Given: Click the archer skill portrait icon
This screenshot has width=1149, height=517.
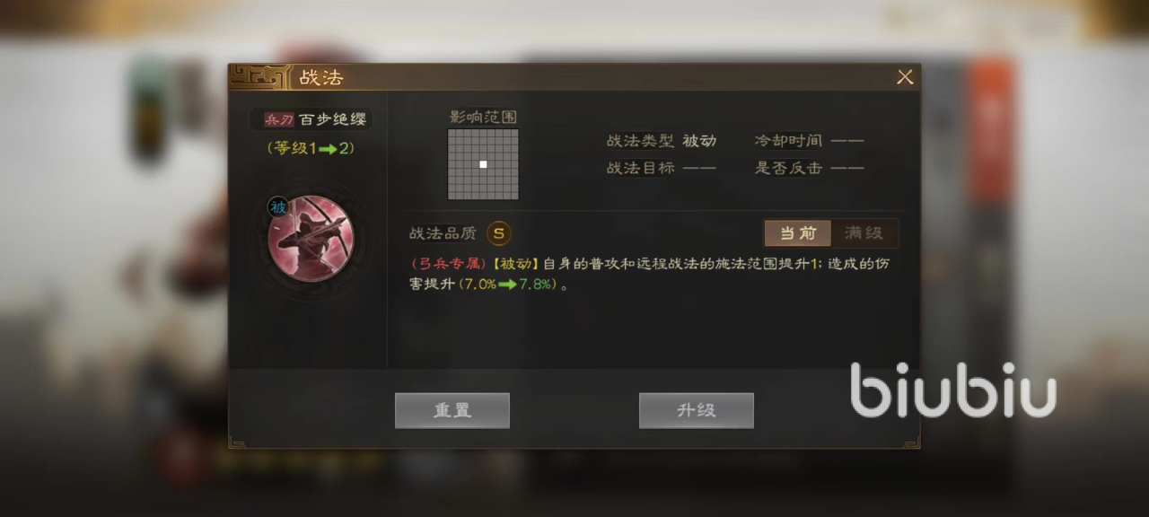Looking at the screenshot, I should point(311,239).
